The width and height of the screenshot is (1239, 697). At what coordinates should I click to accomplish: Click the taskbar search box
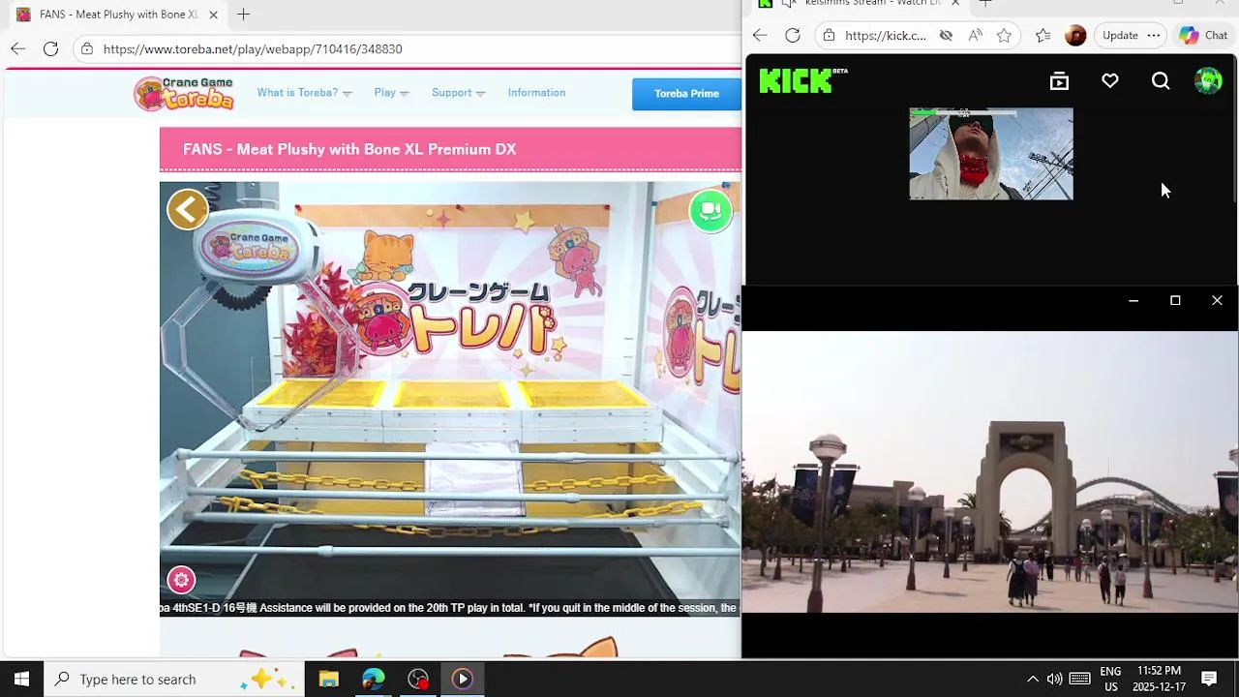(174, 679)
